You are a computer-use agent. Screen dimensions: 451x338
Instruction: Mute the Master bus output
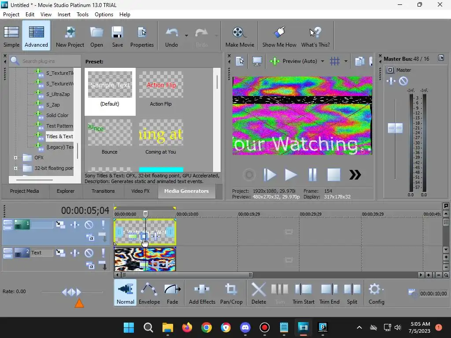point(403,81)
